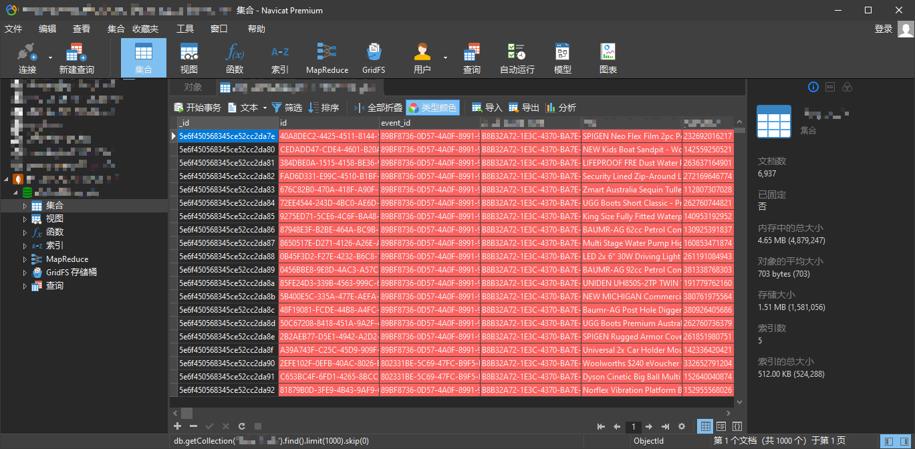The image size is (915, 449).
Task: Switch to tree view mode
Action: click(721, 426)
